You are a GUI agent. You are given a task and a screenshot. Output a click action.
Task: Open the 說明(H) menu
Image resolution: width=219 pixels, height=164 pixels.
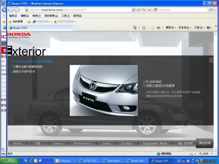tap(77, 16)
